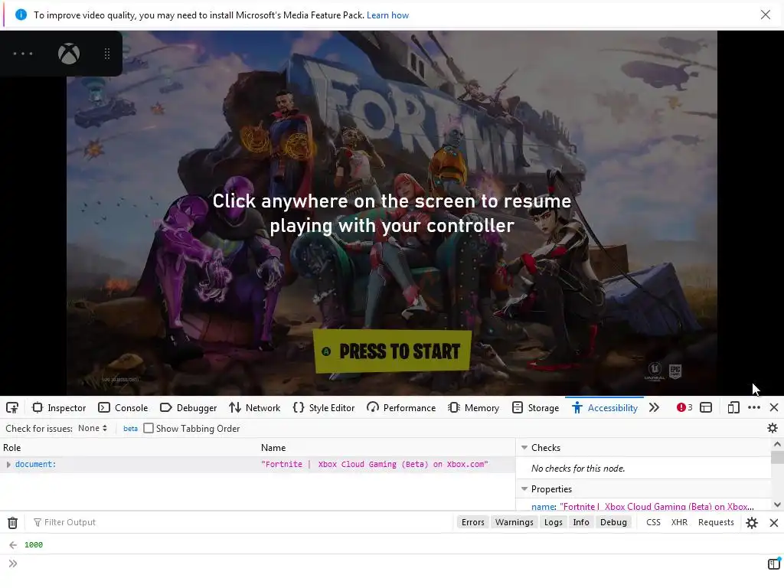784x588 pixels.
Task: Click the PRESS TO START game button
Action: tap(393, 351)
